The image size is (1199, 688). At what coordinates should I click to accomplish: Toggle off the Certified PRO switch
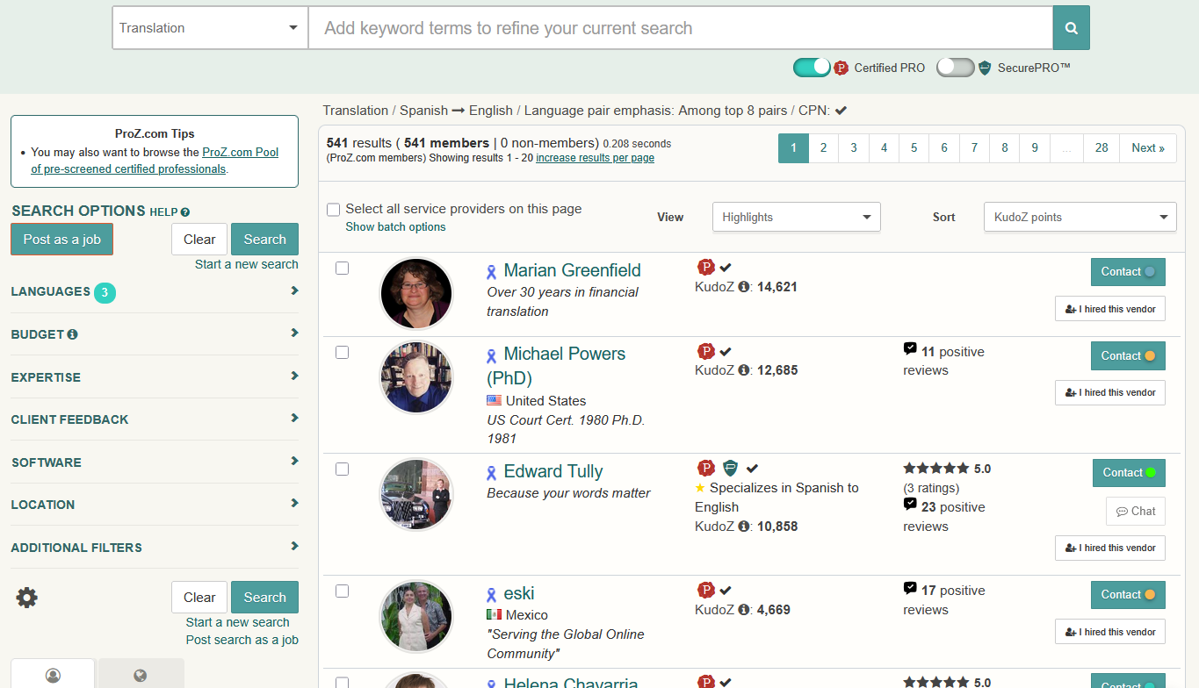(x=812, y=68)
